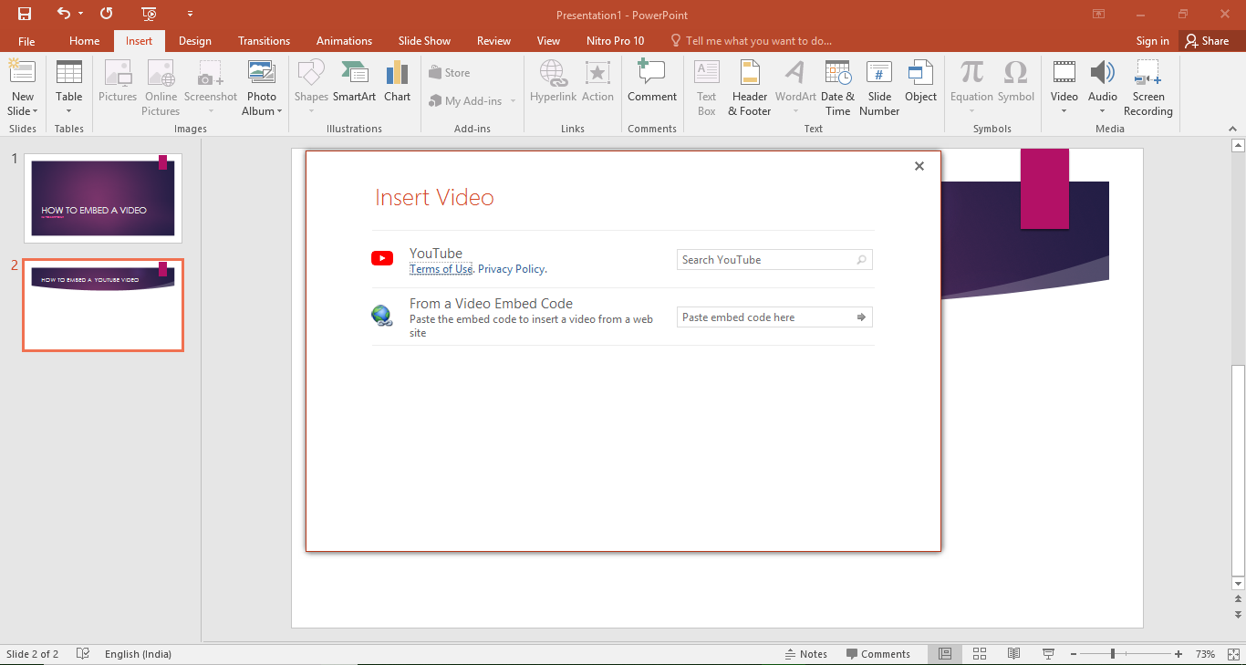Open the YouTube Terms of Use link

(441, 269)
